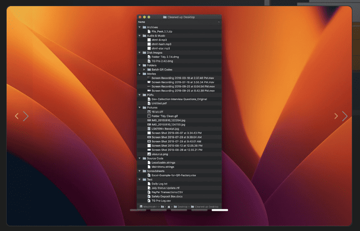
Task: Go to the third carousel slide indicator
Action: coord(179,210)
